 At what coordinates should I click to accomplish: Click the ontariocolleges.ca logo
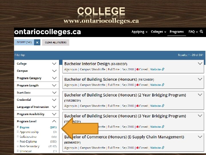[47, 32]
